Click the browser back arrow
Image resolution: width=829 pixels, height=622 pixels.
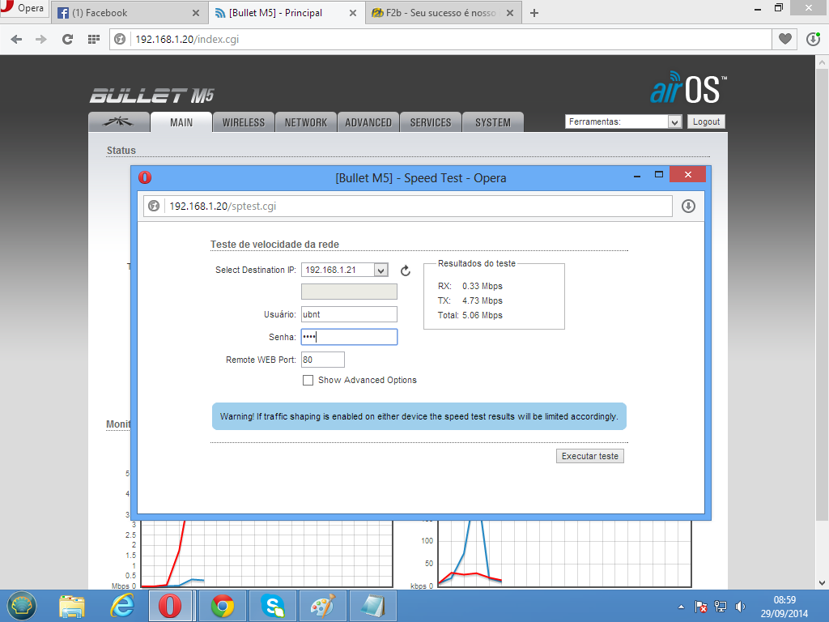[x=16, y=39]
